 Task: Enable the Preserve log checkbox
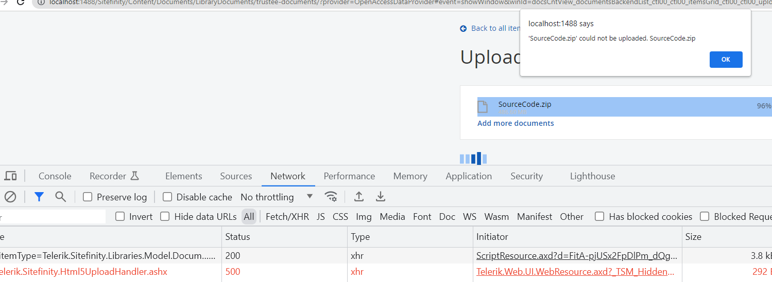point(88,197)
